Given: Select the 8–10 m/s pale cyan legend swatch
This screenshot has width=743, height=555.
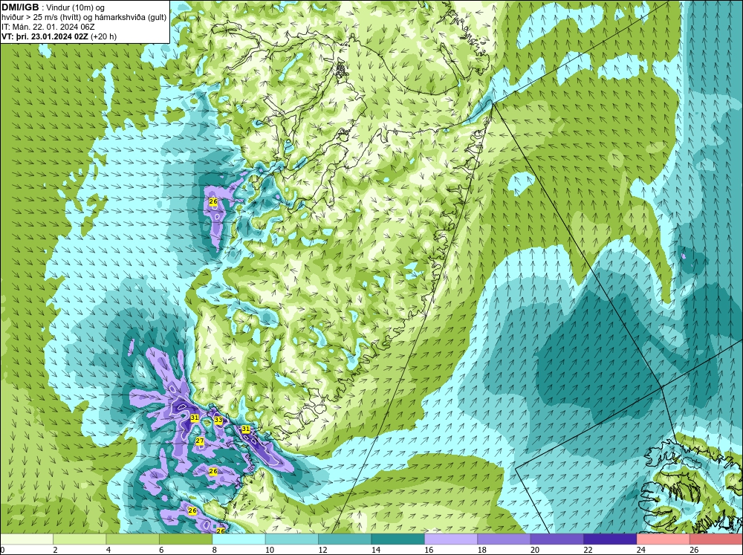Looking at the screenshot, I should pos(239,539).
